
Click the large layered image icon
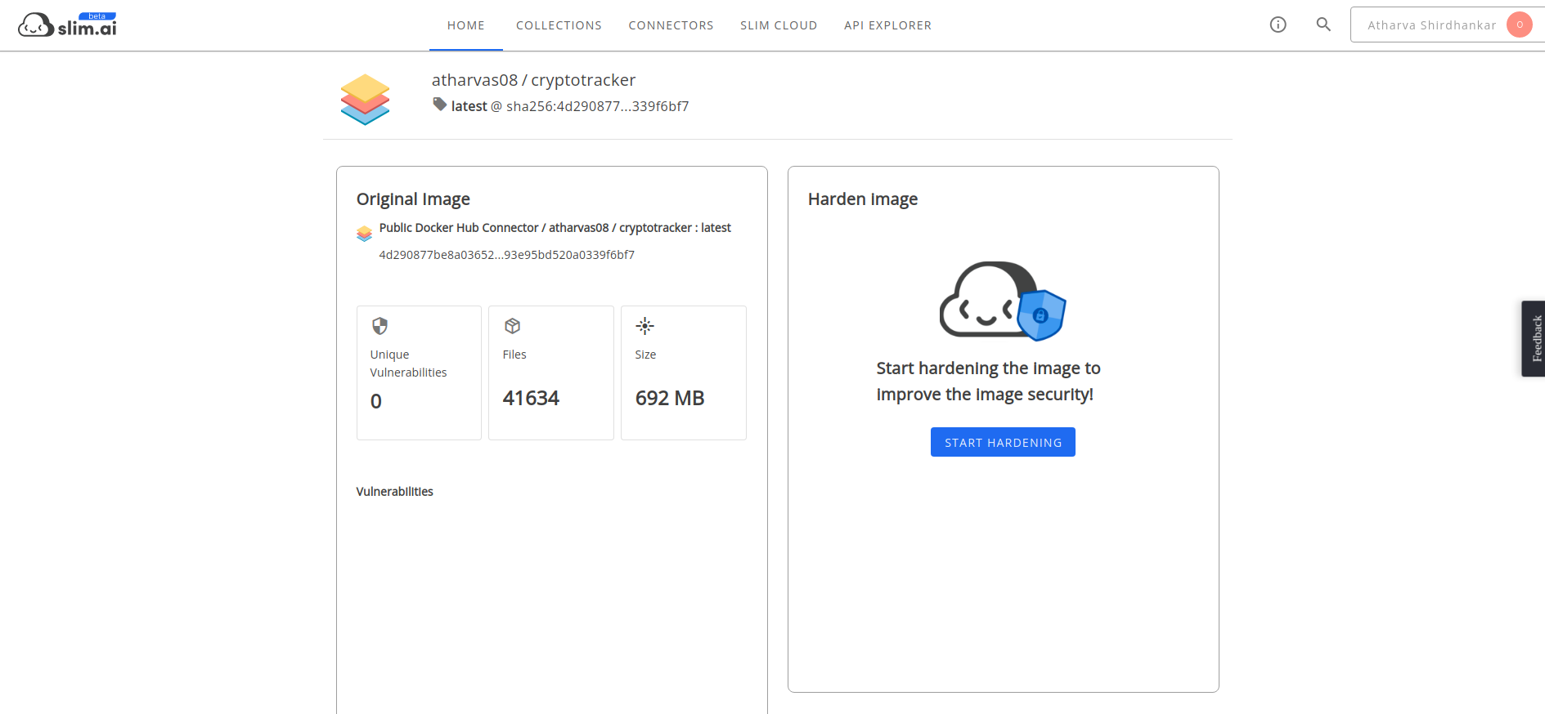coord(365,99)
